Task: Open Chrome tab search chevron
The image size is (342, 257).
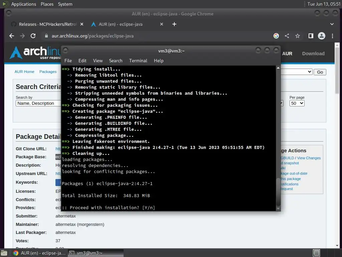Action: pos(332,24)
